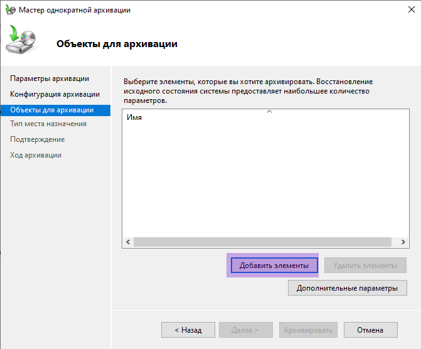Open the Параметры архивации step
421x349 pixels.
coord(50,78)
